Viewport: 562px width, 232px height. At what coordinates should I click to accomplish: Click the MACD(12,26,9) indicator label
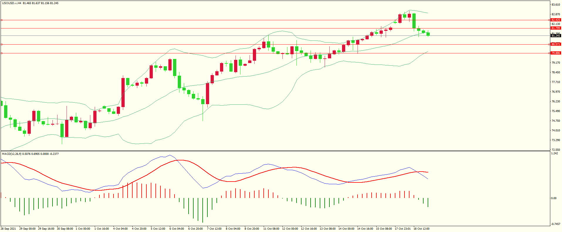(12, 154)
